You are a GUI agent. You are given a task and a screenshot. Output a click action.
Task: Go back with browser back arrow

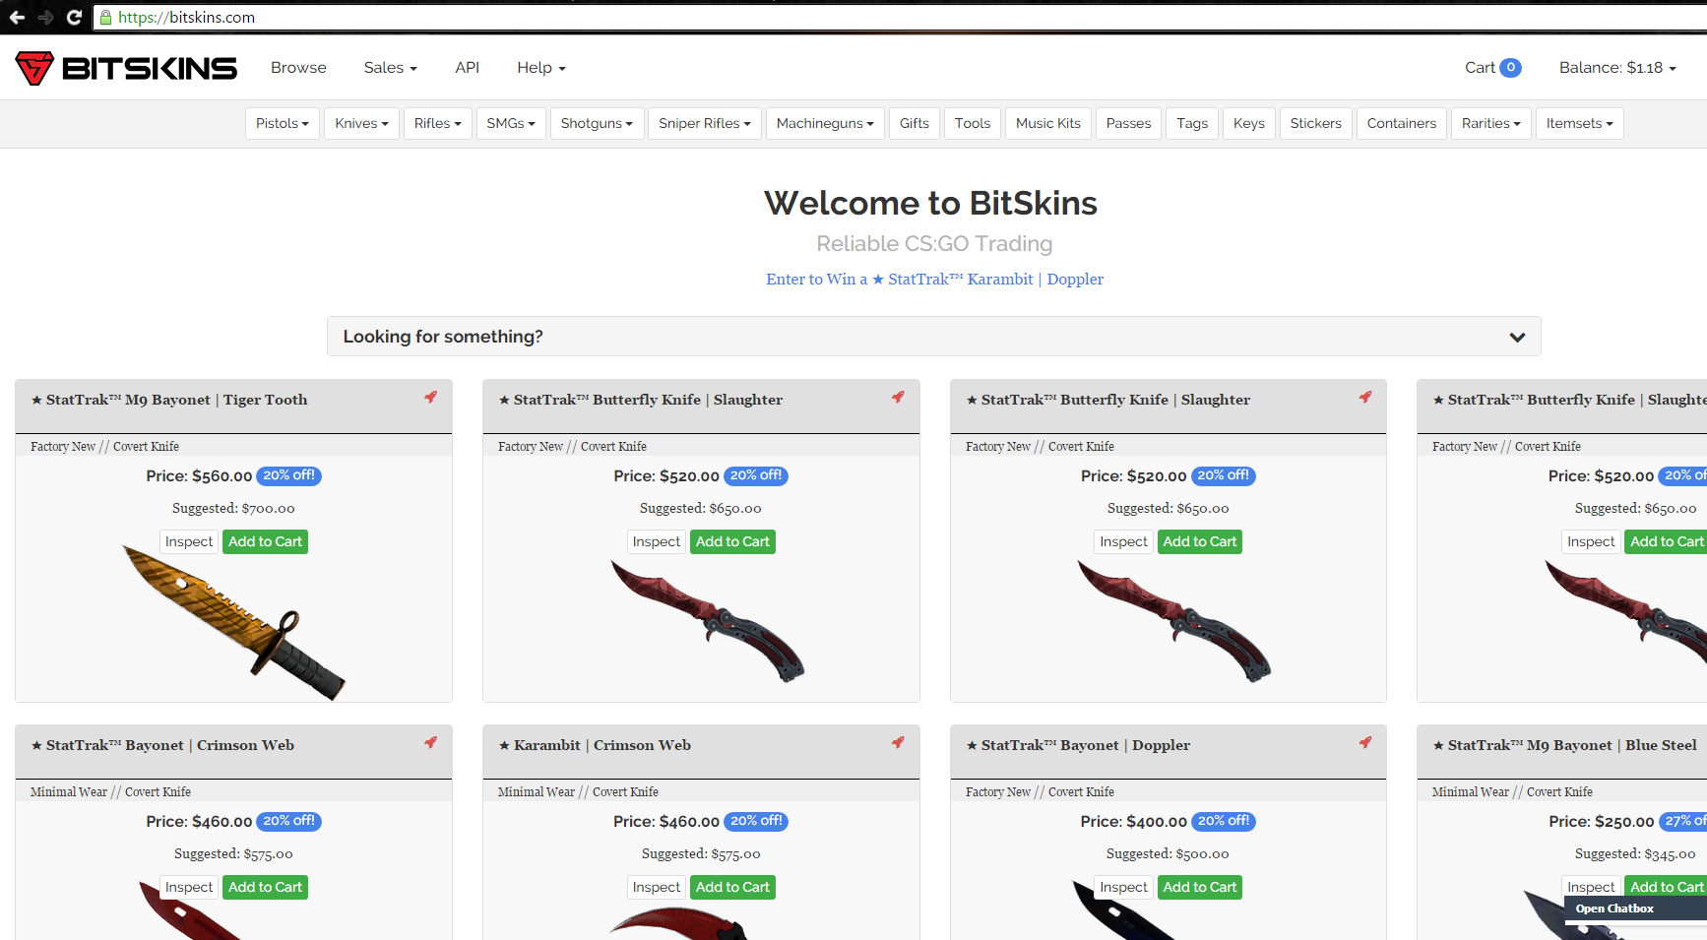click(17, 17)
